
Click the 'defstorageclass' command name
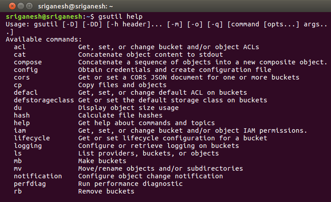(44, 100)
